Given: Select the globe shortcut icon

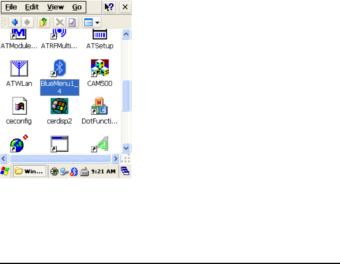Looking at the screenshot, I should click(19, 143).
